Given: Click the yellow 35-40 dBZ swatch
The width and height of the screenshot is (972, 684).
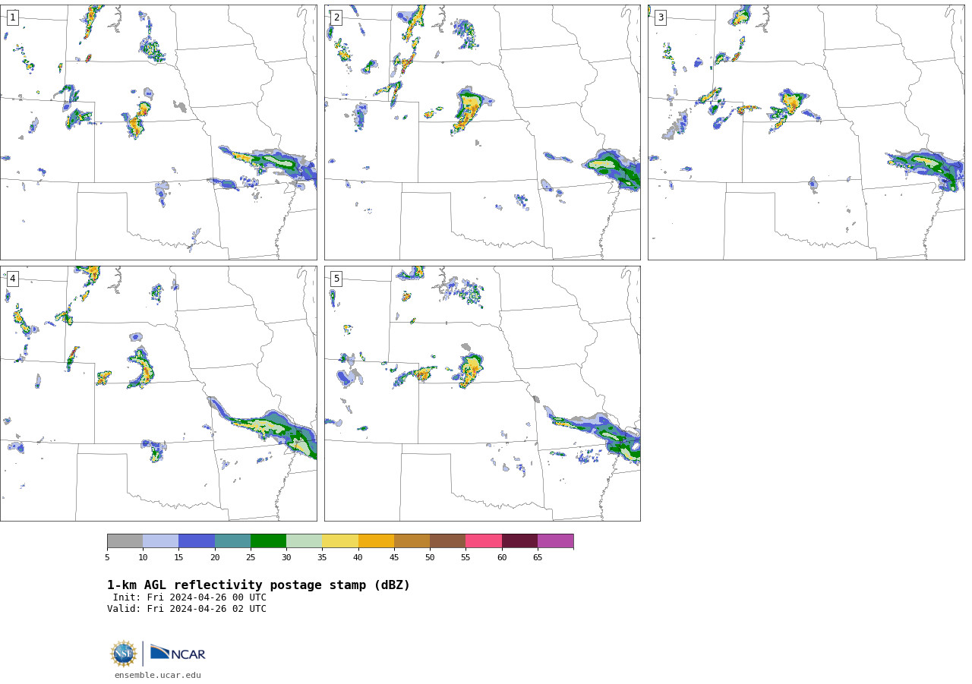Looking at the screenshot, I should (x=340, y=541).
